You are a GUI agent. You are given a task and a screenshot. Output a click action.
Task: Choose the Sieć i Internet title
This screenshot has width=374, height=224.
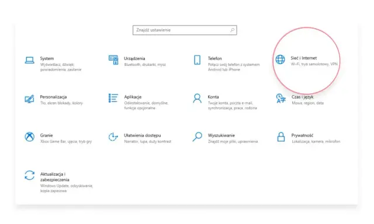(304, 58)
